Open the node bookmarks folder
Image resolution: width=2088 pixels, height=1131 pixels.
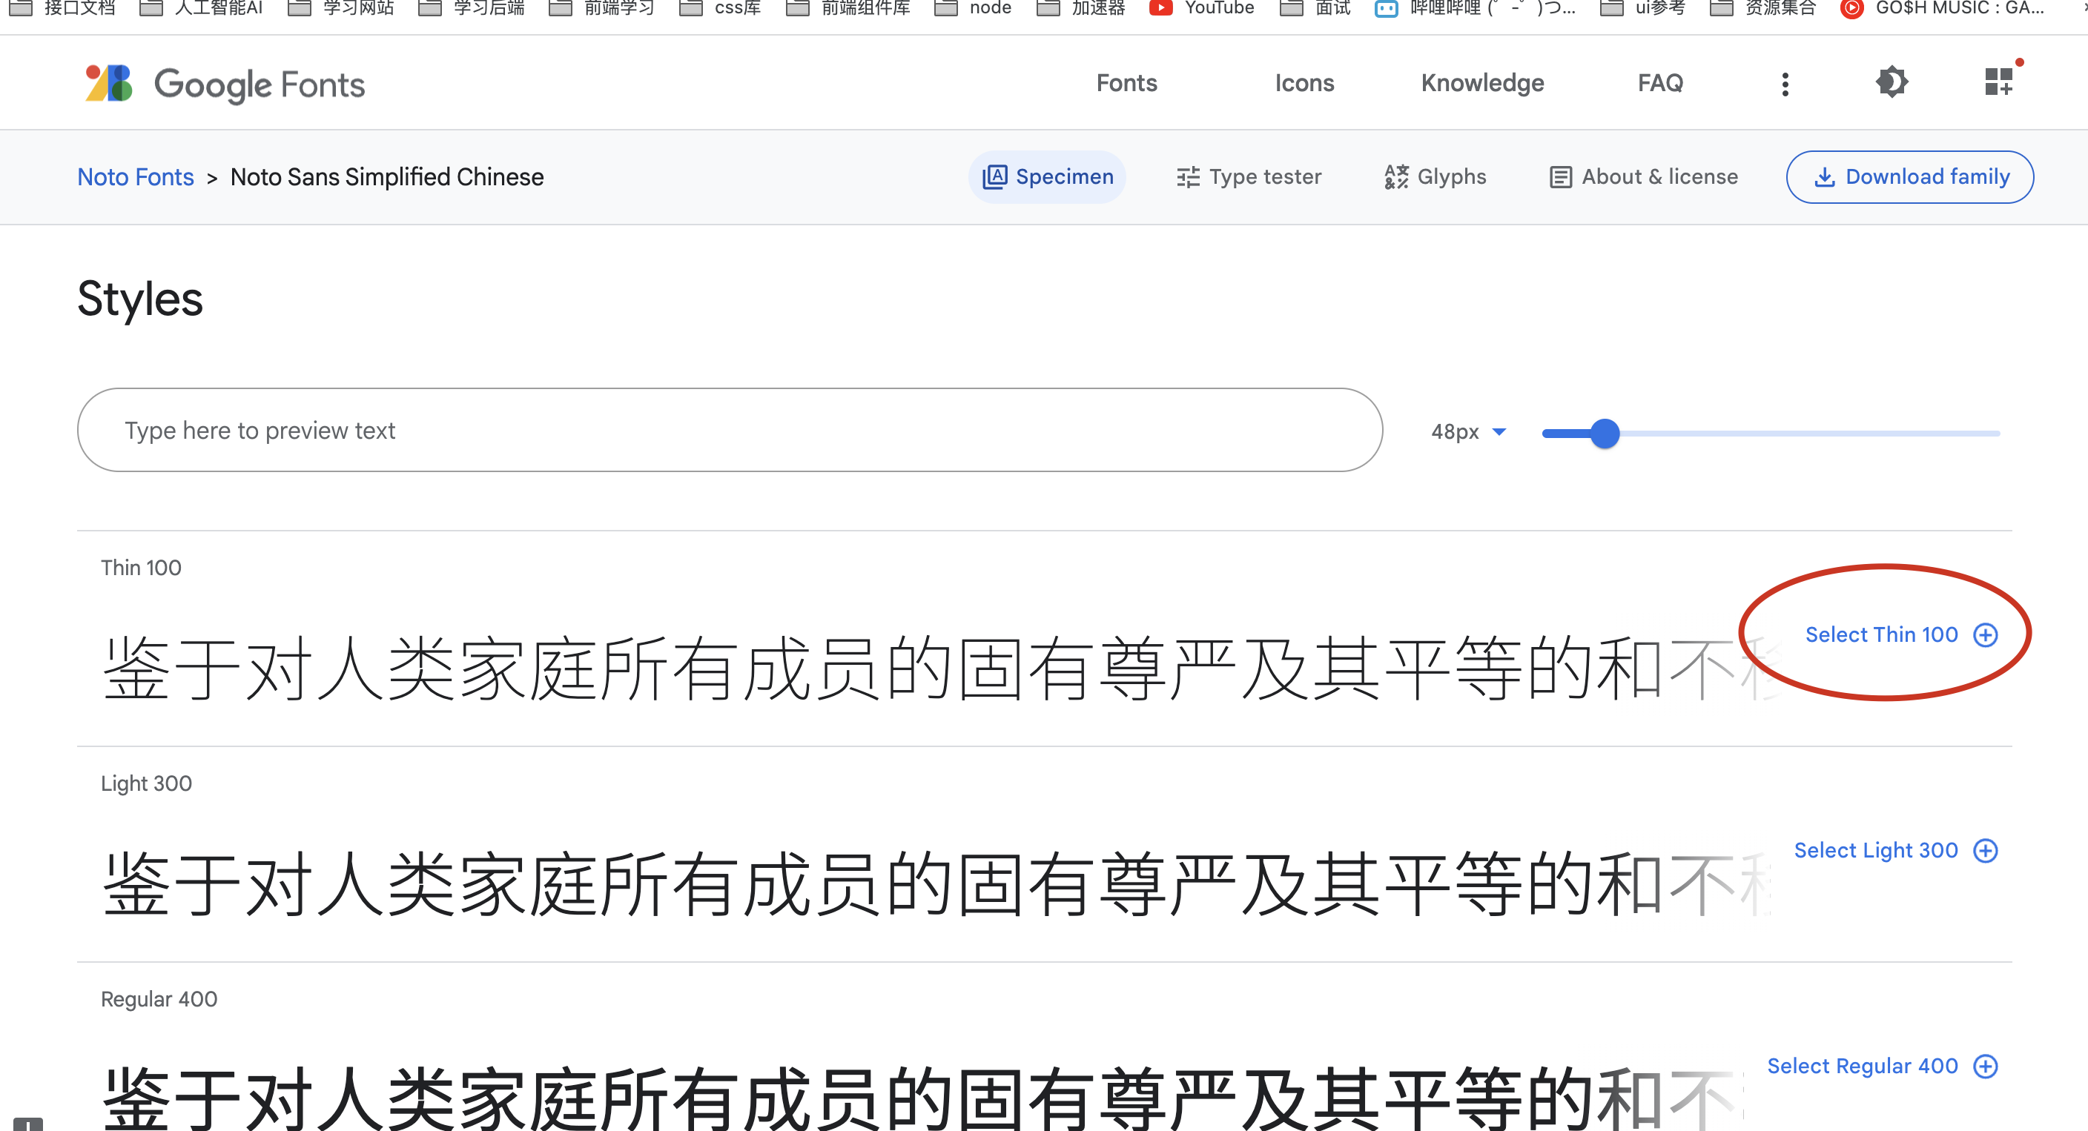click(x=973, y=8)
